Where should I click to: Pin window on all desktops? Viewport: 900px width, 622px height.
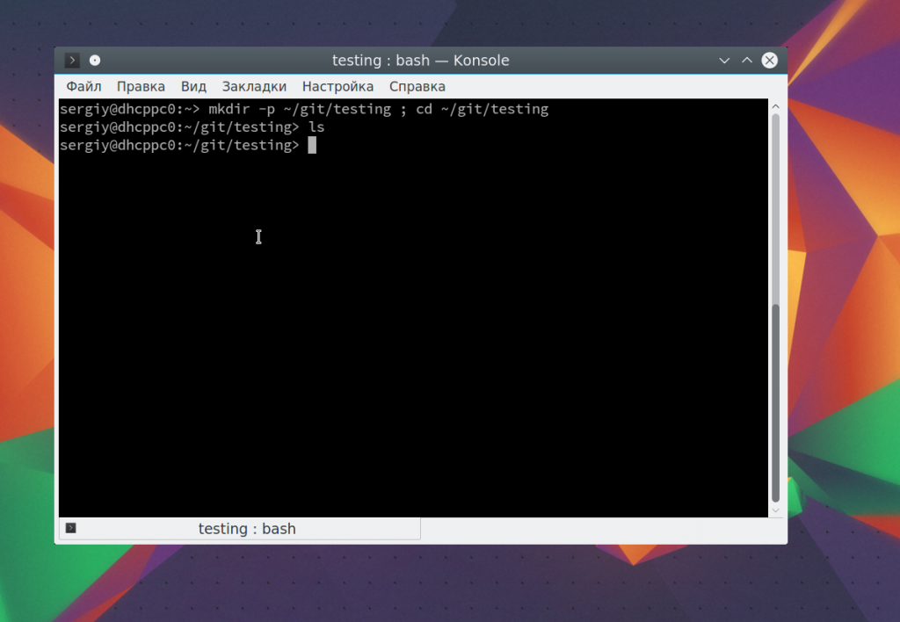point(95,61)
